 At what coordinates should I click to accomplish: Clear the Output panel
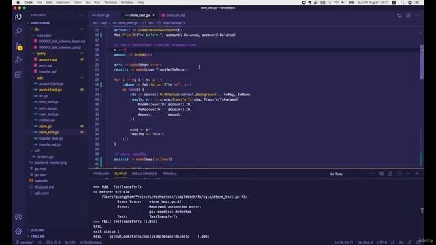coord(381,174)
